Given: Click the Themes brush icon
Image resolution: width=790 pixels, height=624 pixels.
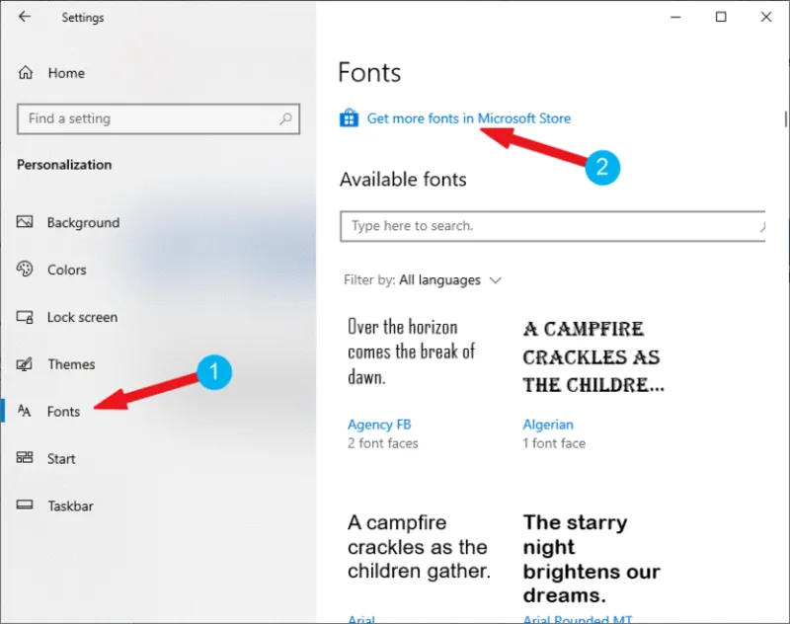Looking at the screenshot, I should coord(25,363).
